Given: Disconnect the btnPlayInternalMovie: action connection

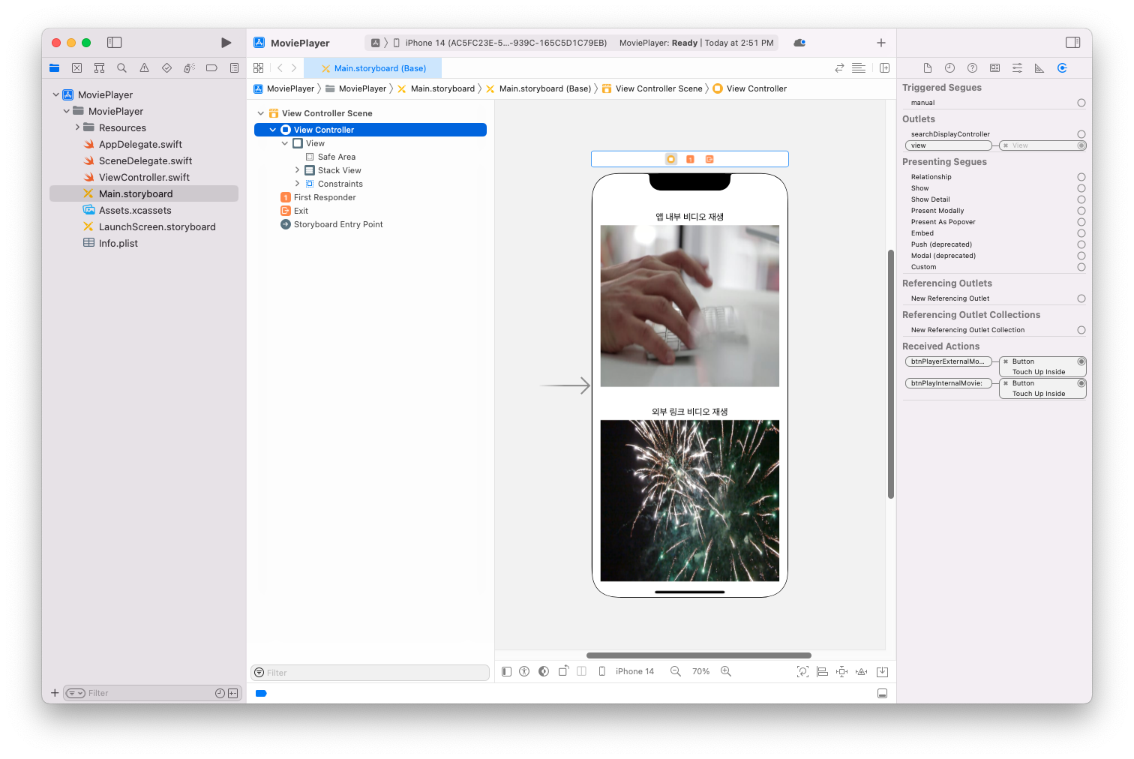Looking at the screenshot, I should 1006,383.
